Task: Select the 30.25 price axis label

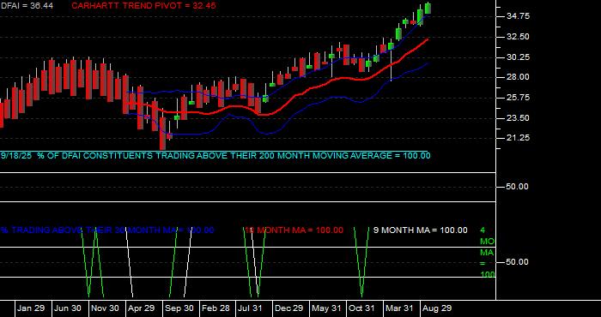Action: [x=518, y=57]
